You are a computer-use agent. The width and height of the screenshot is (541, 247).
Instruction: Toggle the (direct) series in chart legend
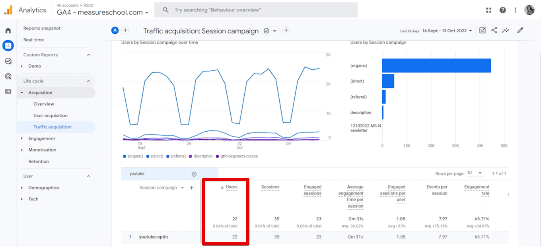click(154, 156)
